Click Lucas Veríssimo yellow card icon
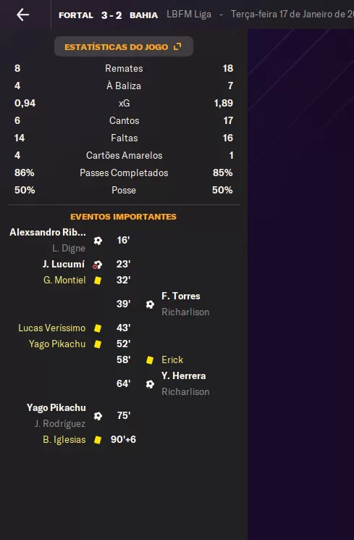The width and height of the screenshot is (354, 540). 98,328
